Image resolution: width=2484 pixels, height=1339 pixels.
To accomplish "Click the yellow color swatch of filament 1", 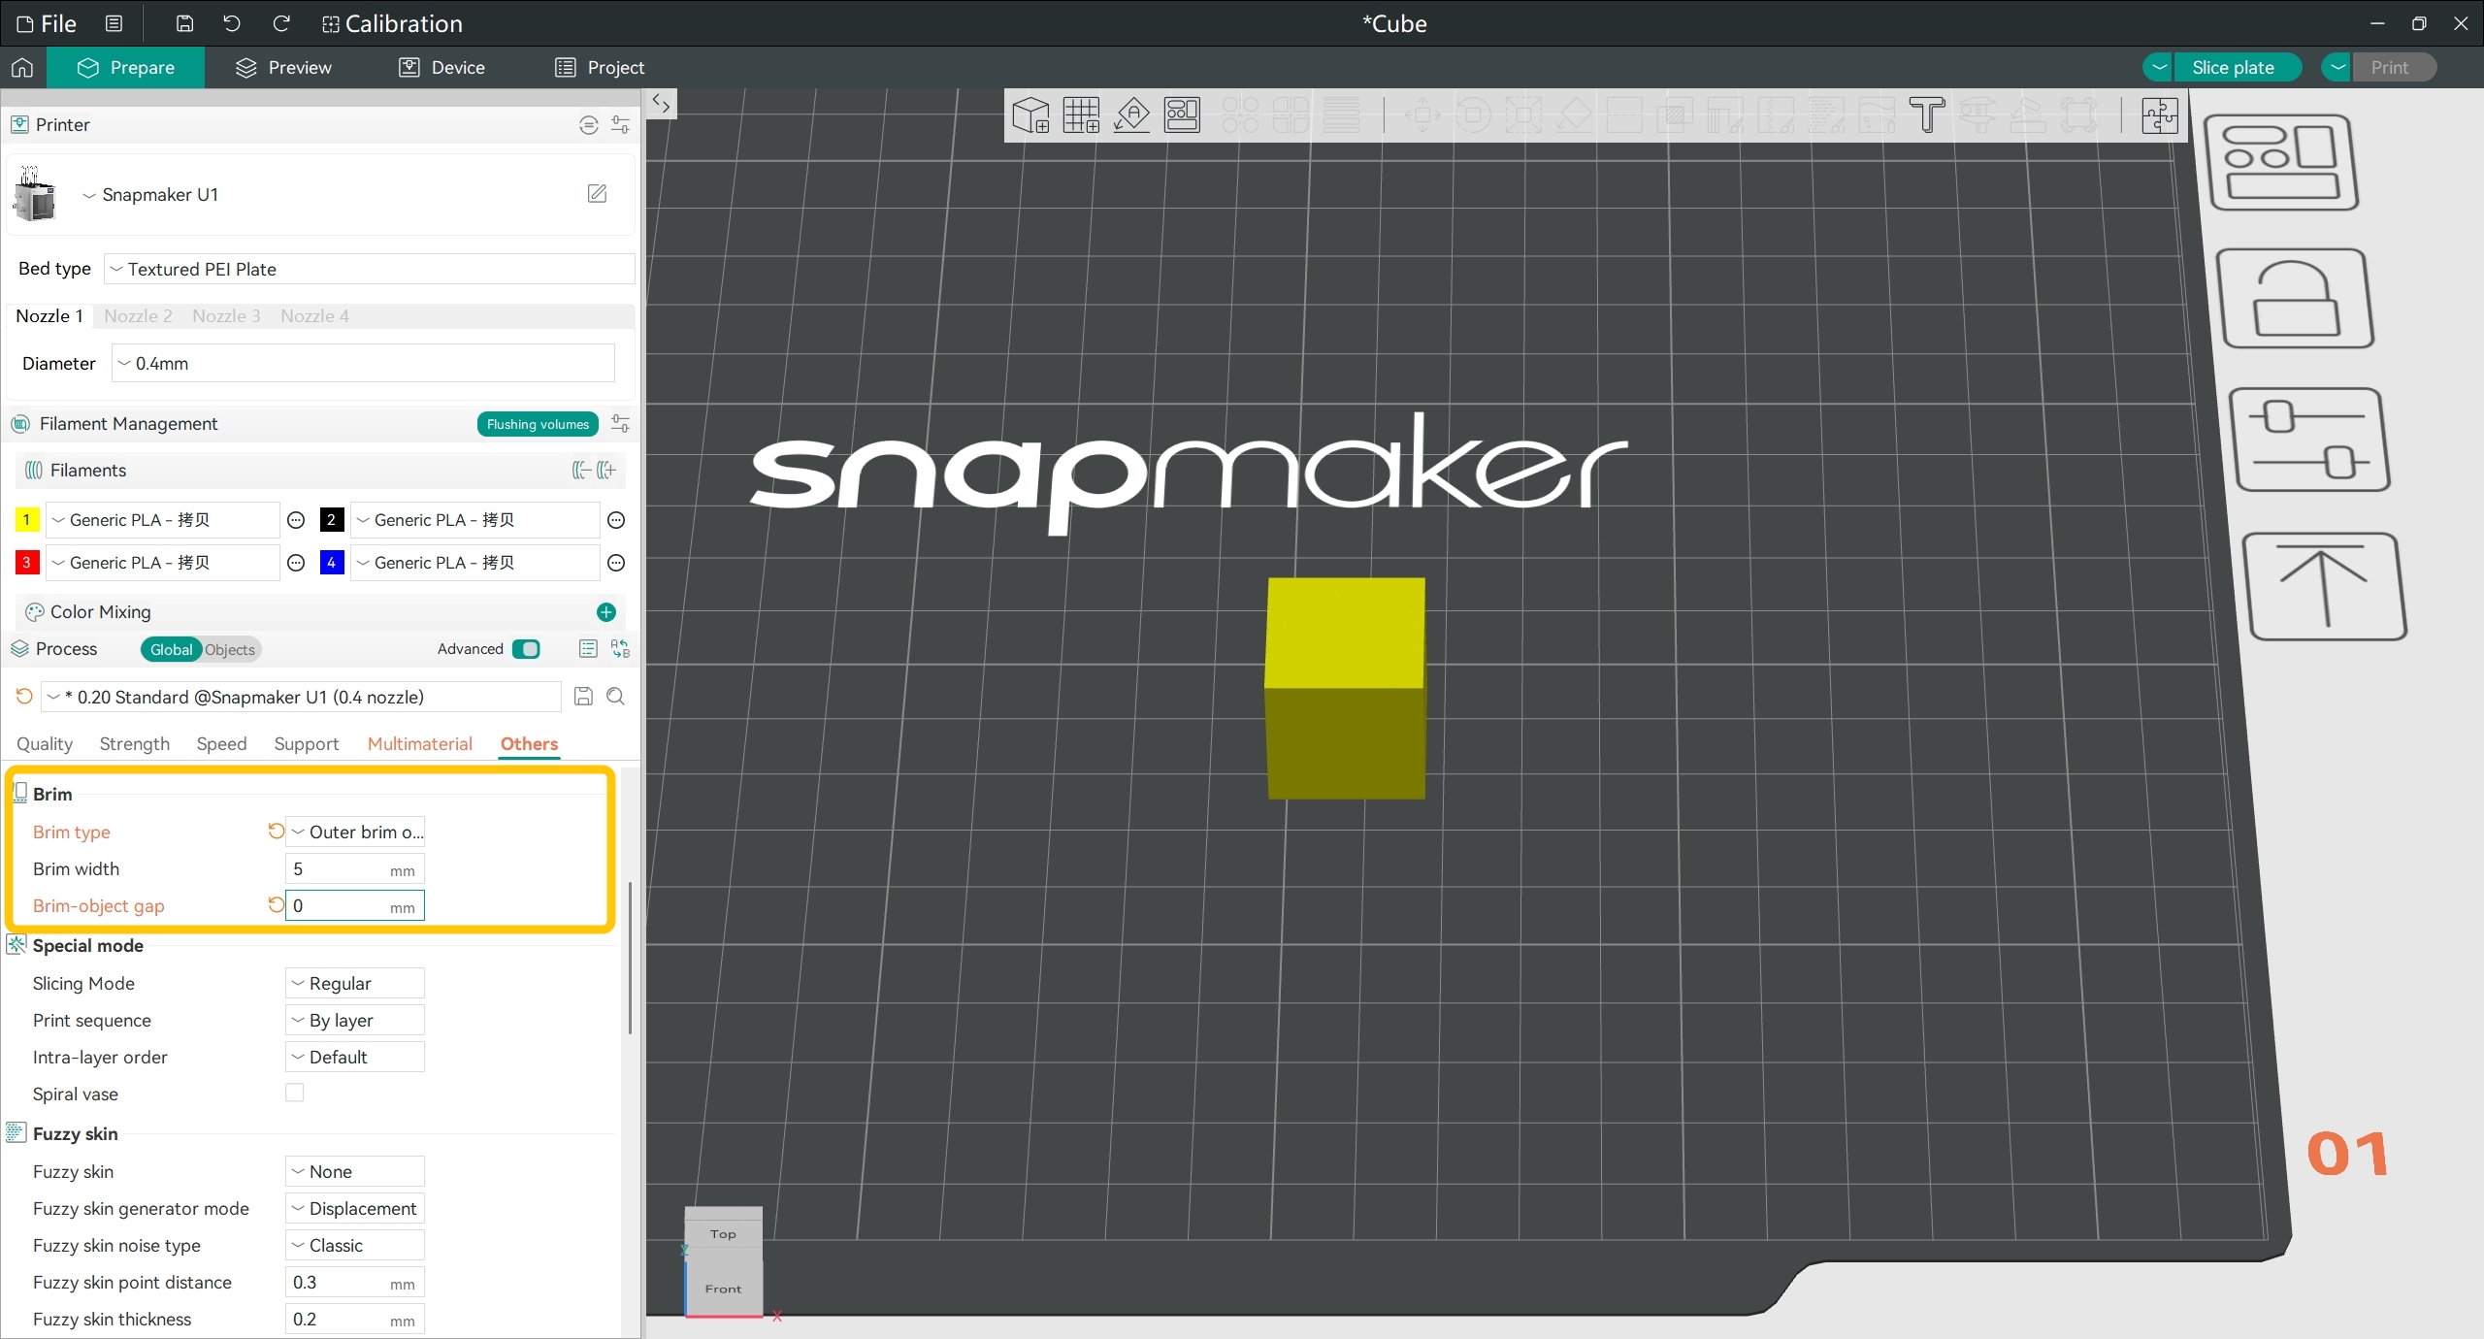I will [27, 520].
